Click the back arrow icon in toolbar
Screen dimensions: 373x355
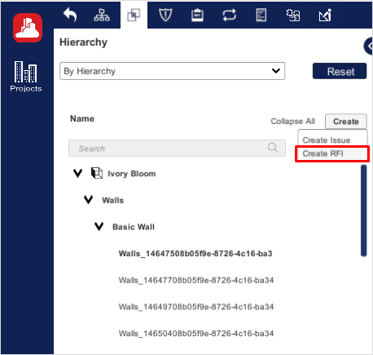point(70,15)
